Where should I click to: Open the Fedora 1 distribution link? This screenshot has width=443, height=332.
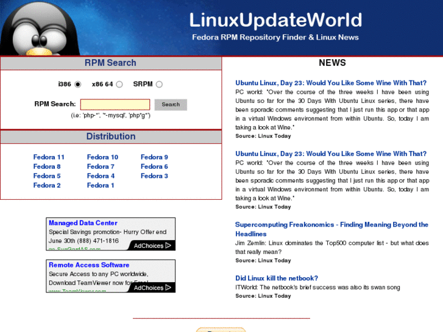[x=101, y=185]
